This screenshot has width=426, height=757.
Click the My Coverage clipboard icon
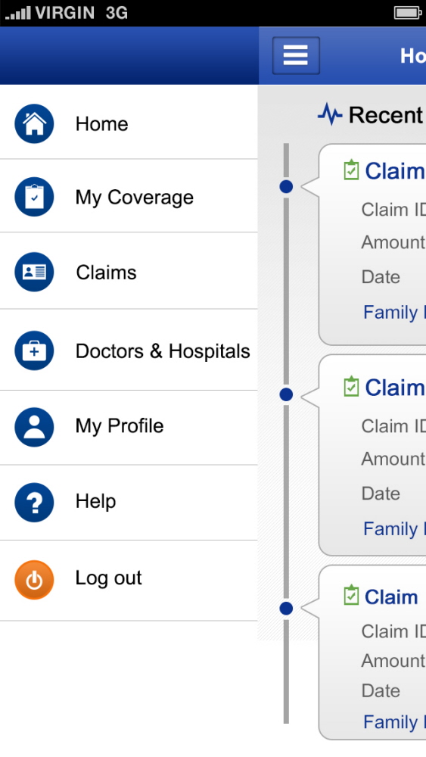click(34, 197)
